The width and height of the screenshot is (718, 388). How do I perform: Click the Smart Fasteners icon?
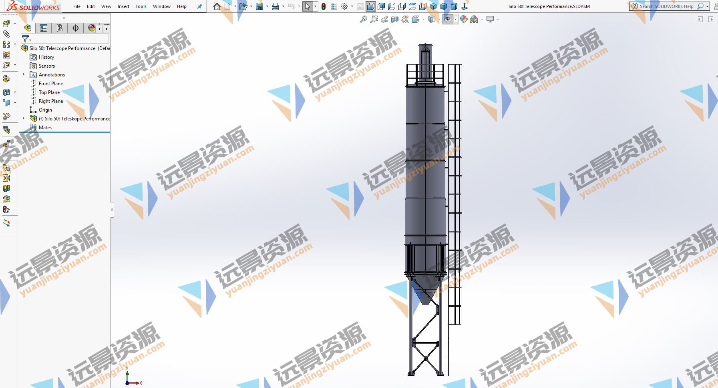pyautogui.click(x=6, y=55)
